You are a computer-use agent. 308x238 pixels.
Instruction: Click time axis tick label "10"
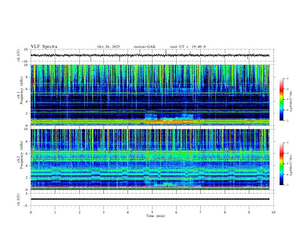273,212
